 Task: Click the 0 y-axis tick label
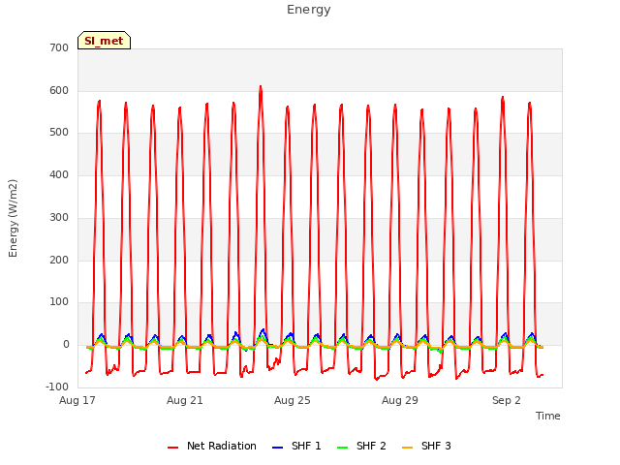(66, 345)
